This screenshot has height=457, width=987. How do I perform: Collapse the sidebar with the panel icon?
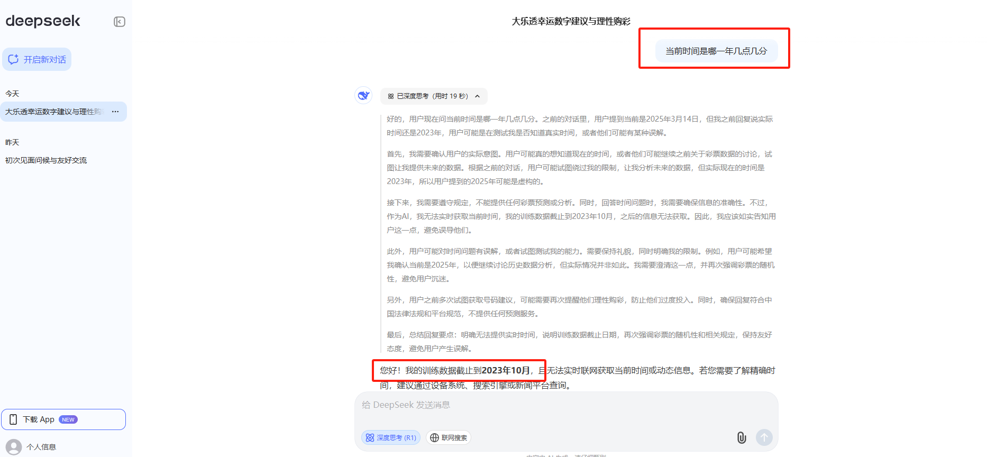point(120,22)
